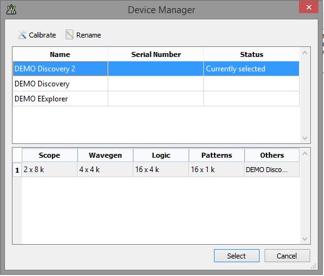Click the Serial Number column header

tap(156, 54)
